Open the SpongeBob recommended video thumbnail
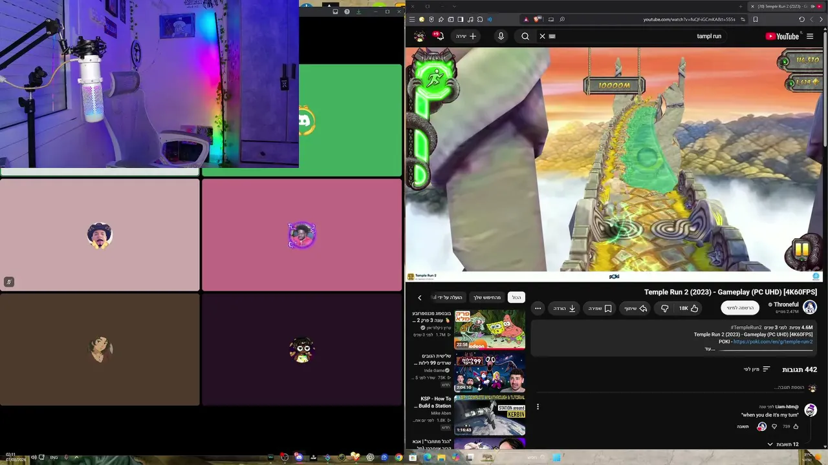Image resolution: width=828 pixels, height=465 pixels. click(x=490, y=329)
